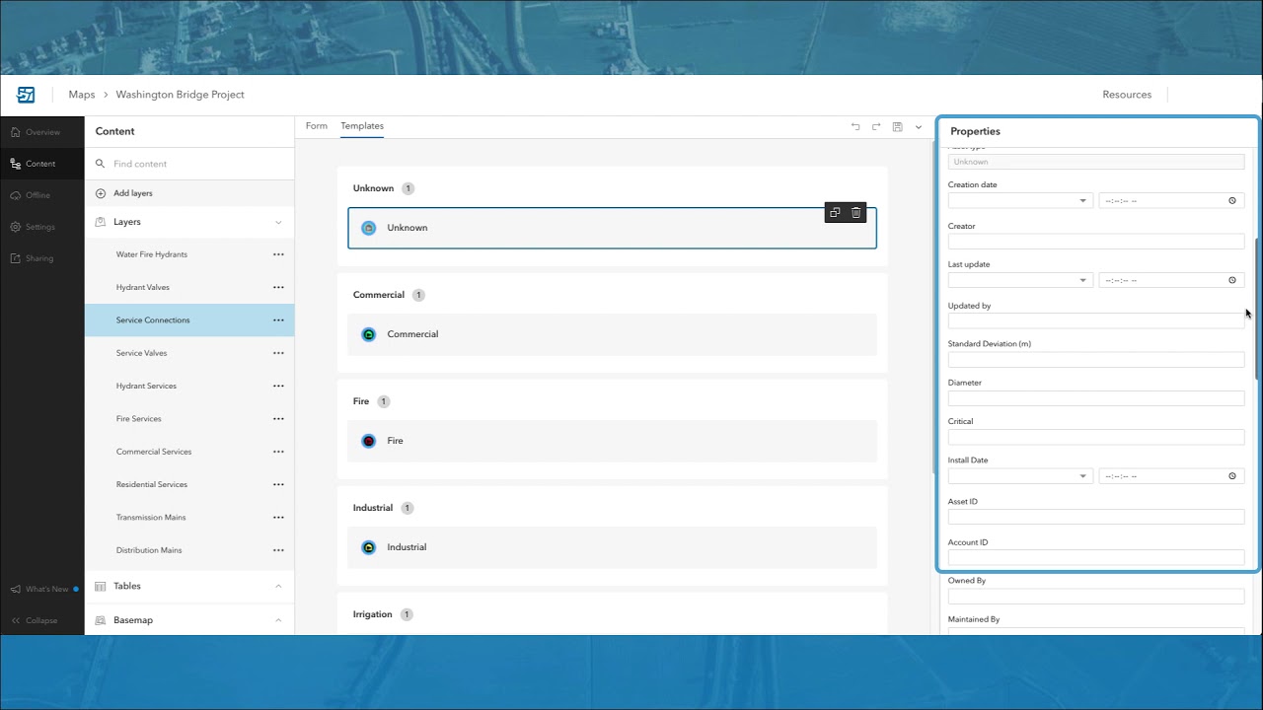
Task: Click the Creation date time field
Action: 1171,200
